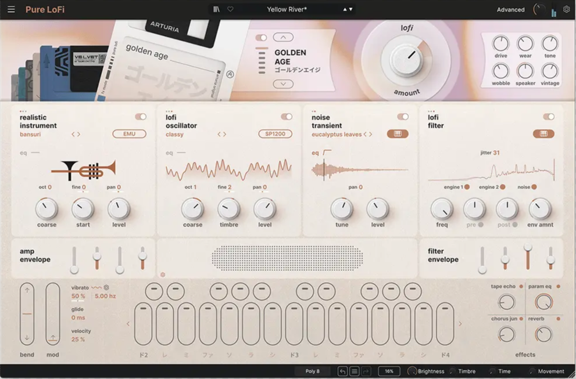
Task: Click the undo arrow in the bottom bar
Action: point(342,371)
